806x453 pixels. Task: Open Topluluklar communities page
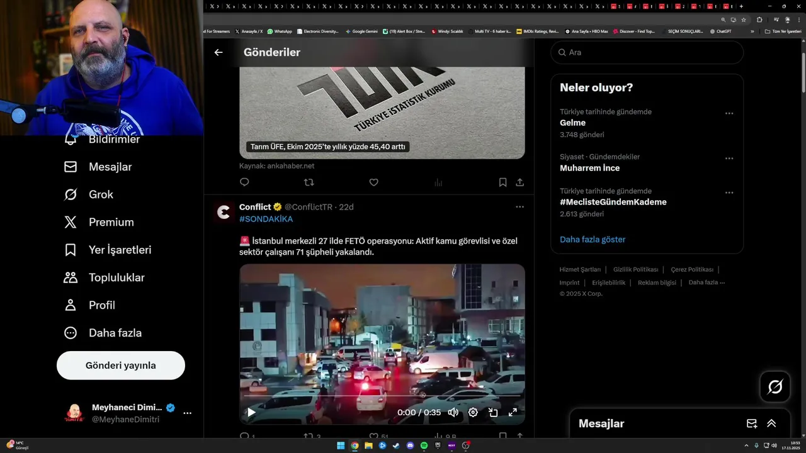[104, 277]
